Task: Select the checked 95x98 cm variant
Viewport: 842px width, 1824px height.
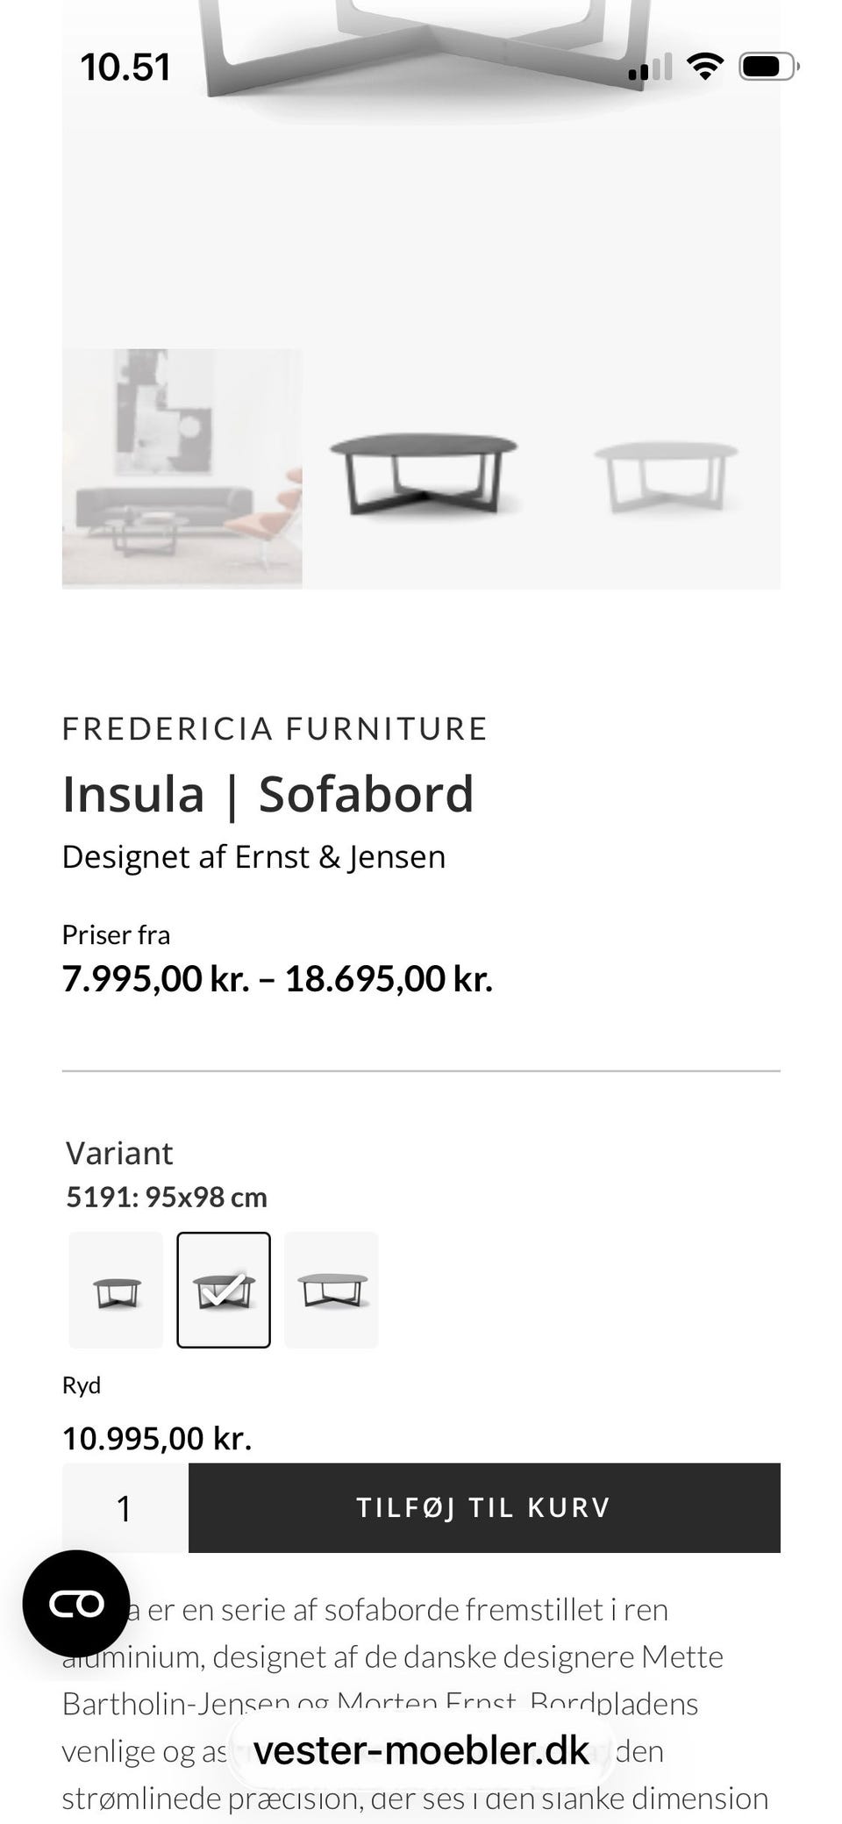Action: click(x=224, y=1290)
